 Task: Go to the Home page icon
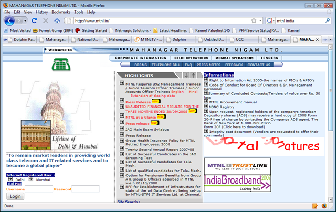point(57,21)
